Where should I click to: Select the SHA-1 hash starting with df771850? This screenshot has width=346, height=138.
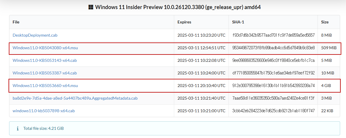[274, 73]
